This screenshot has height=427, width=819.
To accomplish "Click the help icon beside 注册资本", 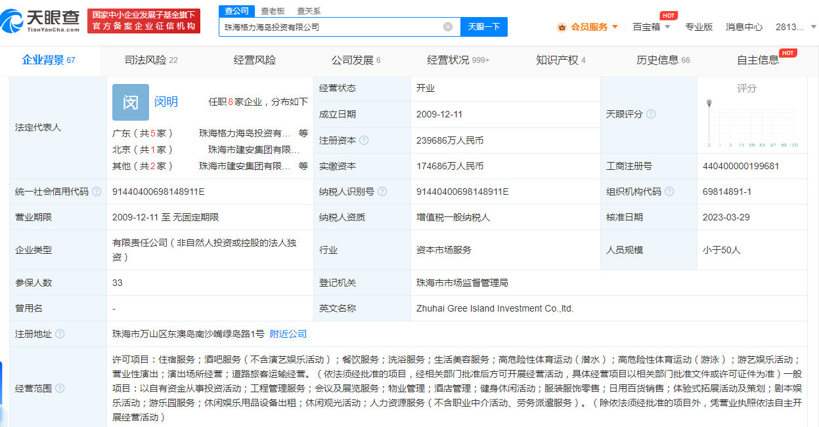I will pyautogui.click(x=364, y=140).
